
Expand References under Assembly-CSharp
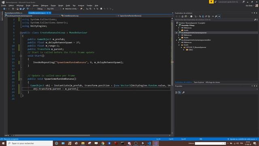click(179, 28)
